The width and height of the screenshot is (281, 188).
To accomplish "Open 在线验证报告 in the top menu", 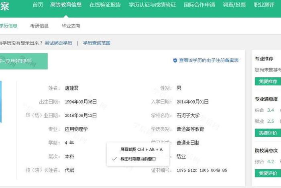I will pyautogui.click(x=105, y=5).
